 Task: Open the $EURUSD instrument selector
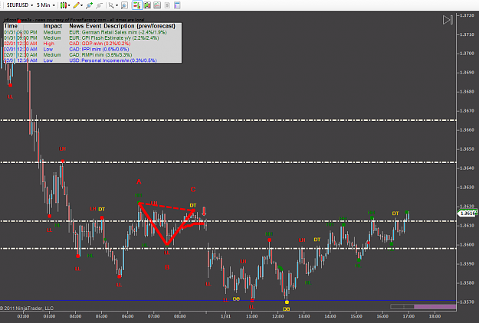click(20, 5)
